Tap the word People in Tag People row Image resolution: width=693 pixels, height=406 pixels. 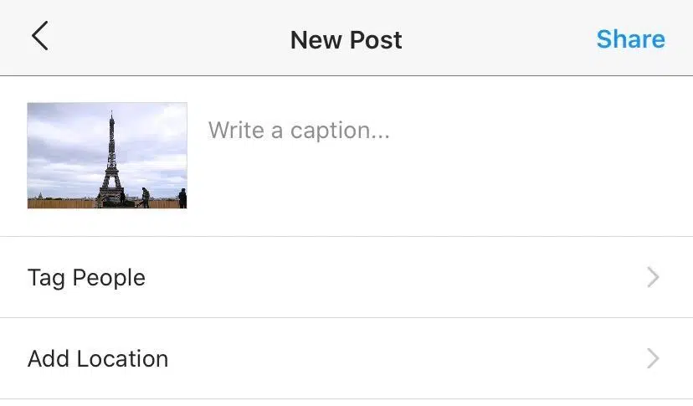tap(109, 278)
